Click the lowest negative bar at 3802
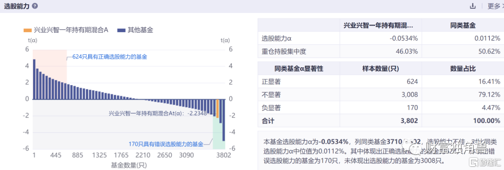504x170 pixels. coord(224,120)
